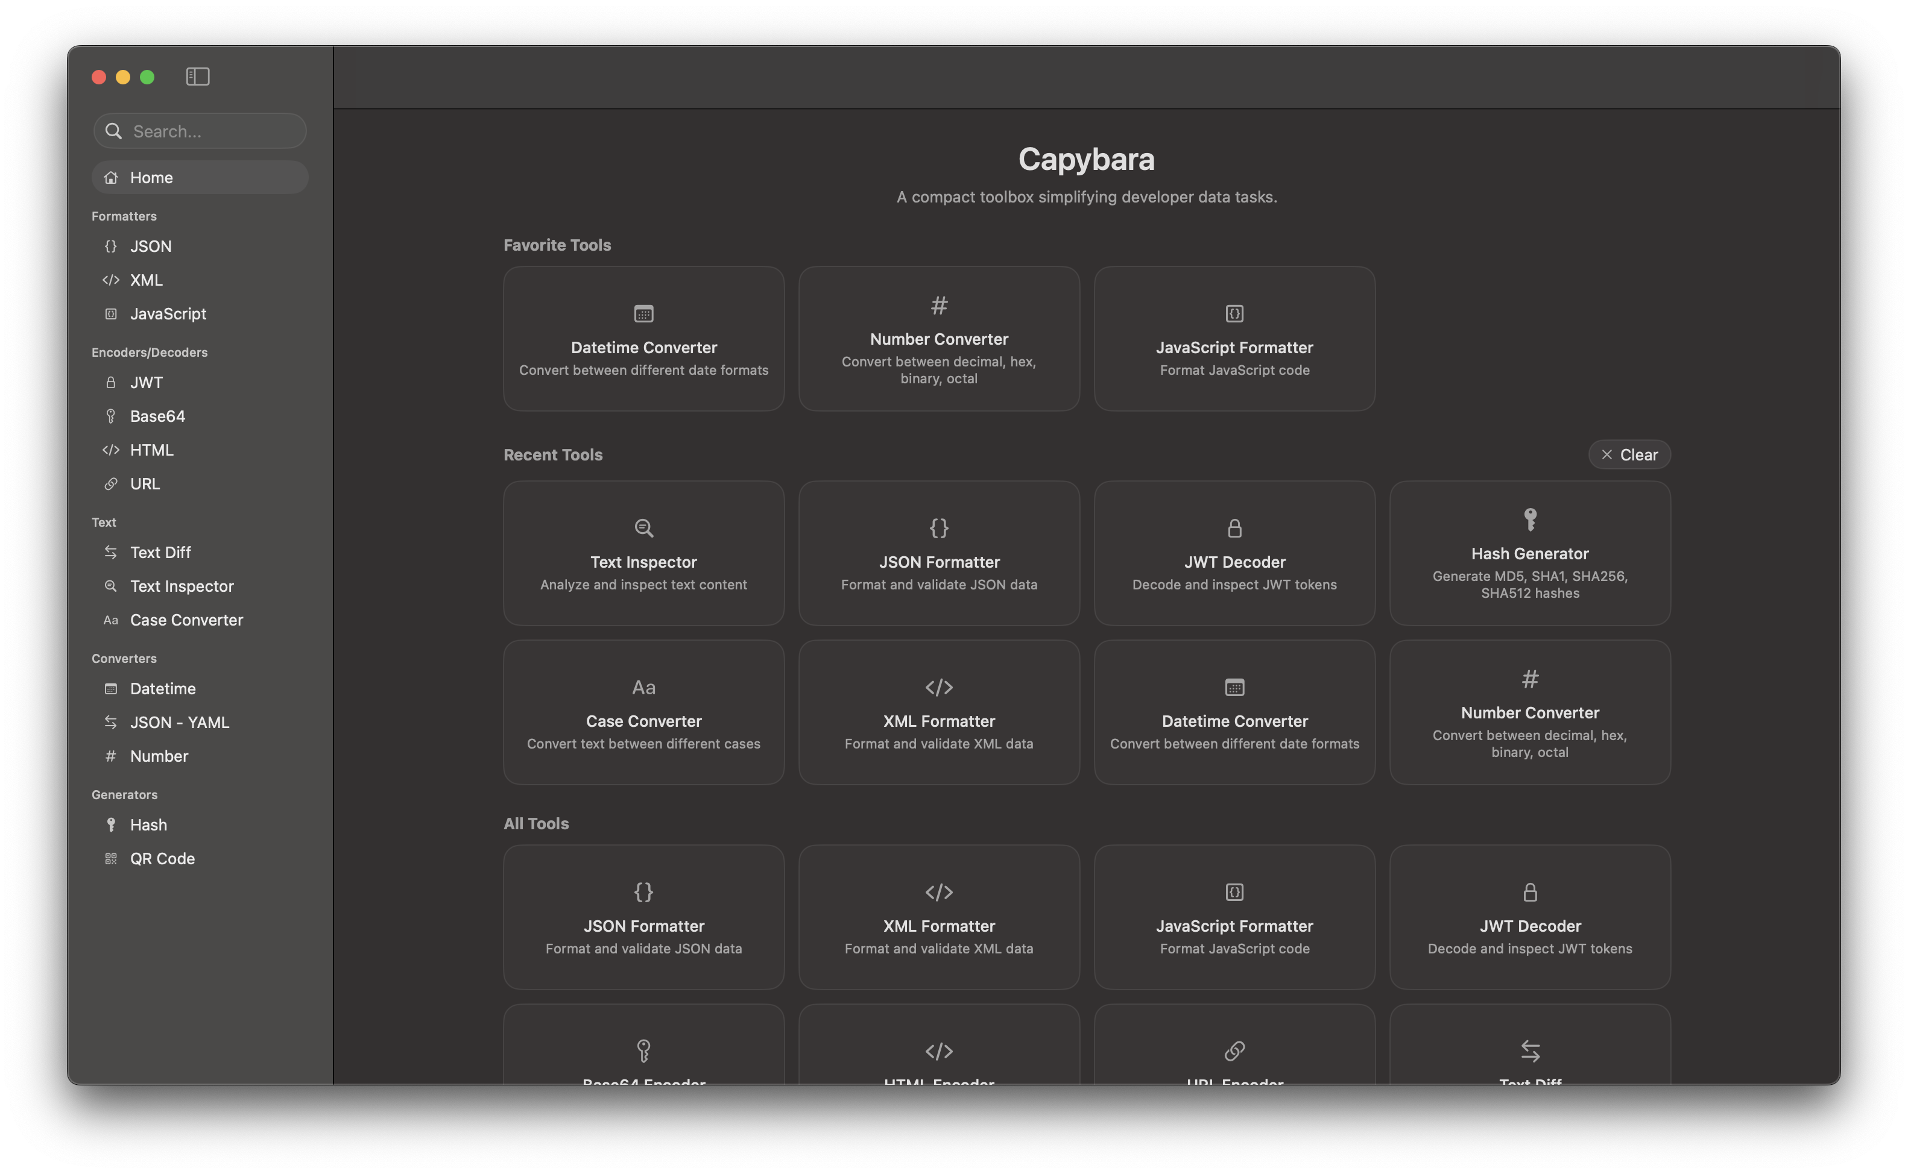
Task: Open JavaScript Formatter card under All Tools
Action: tap(1234, 917)
